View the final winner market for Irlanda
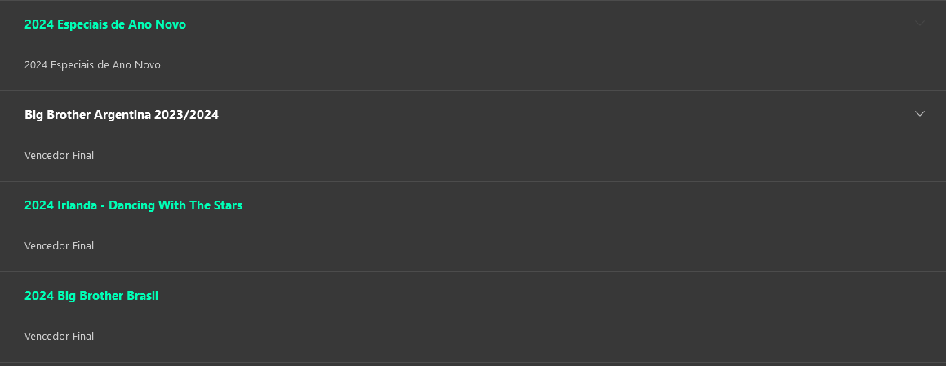 tap(60, 246)
